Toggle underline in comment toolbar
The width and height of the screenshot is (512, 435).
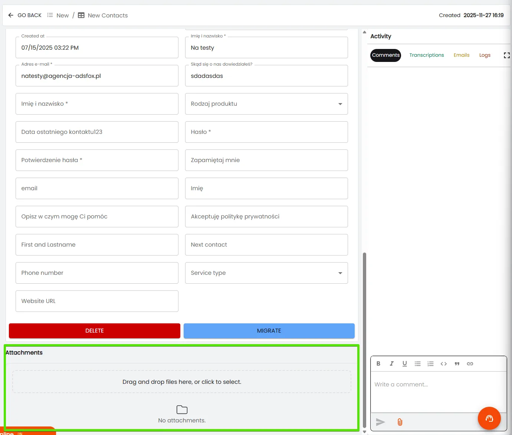click(405, 363)
